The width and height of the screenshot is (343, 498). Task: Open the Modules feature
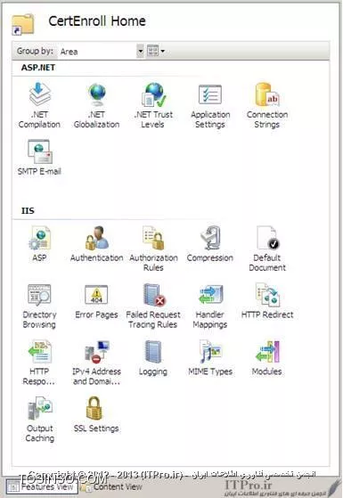tap(267, 358)
